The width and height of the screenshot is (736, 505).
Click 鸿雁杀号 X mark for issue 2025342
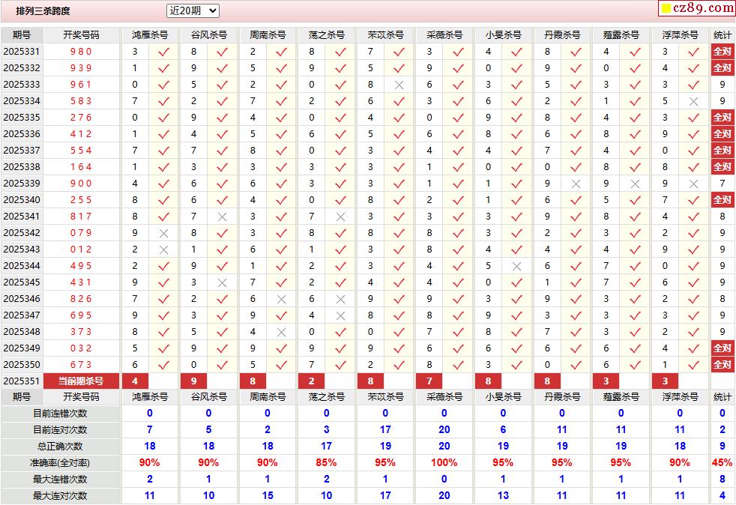click(x=163, y=233)
